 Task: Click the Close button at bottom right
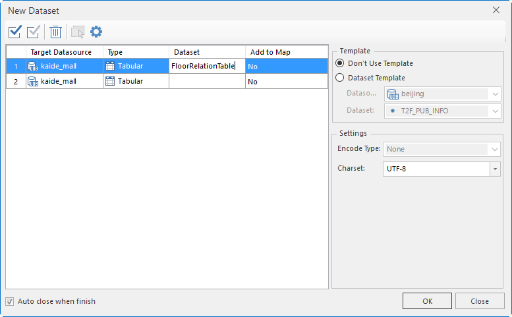(x=480, y=301)
